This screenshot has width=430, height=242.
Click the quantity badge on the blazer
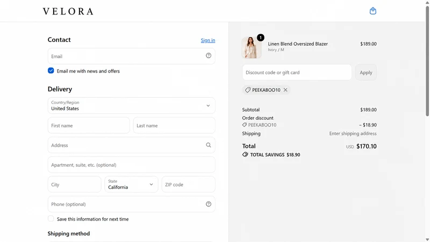pos(261,38)
